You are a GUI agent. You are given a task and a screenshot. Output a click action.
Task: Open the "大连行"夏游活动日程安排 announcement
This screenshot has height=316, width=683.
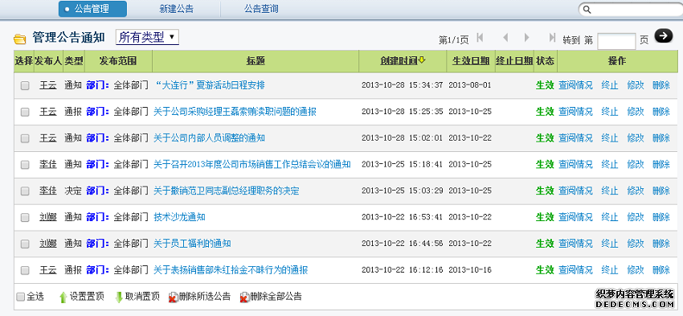210,85
